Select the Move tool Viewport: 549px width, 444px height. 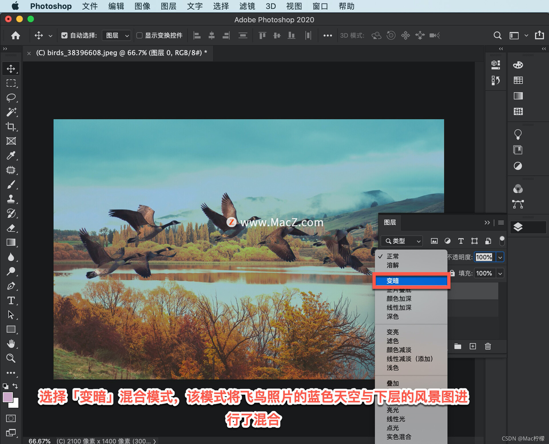(x=11, y=69)
